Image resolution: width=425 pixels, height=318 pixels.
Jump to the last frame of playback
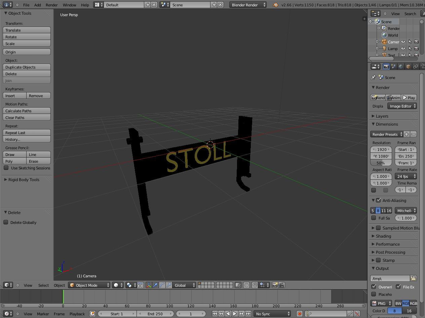tap(248, 314)
